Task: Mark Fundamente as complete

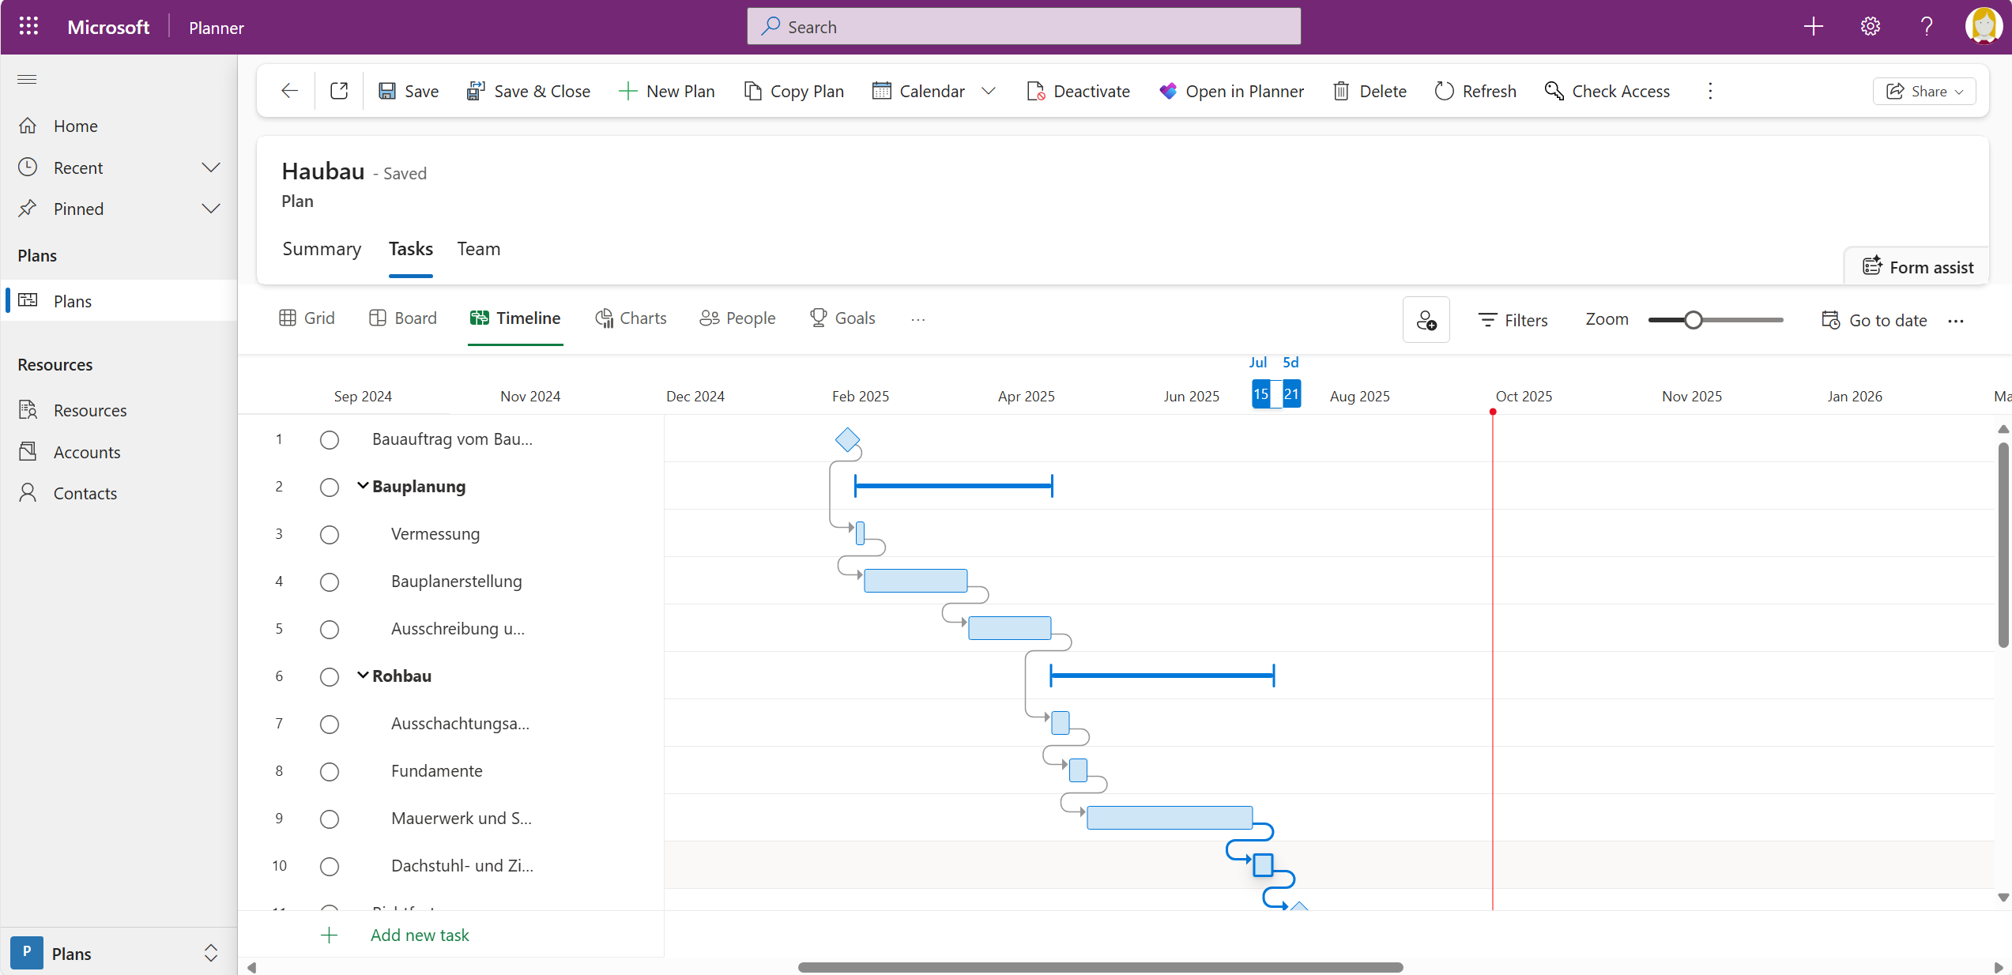Action: 330,771
